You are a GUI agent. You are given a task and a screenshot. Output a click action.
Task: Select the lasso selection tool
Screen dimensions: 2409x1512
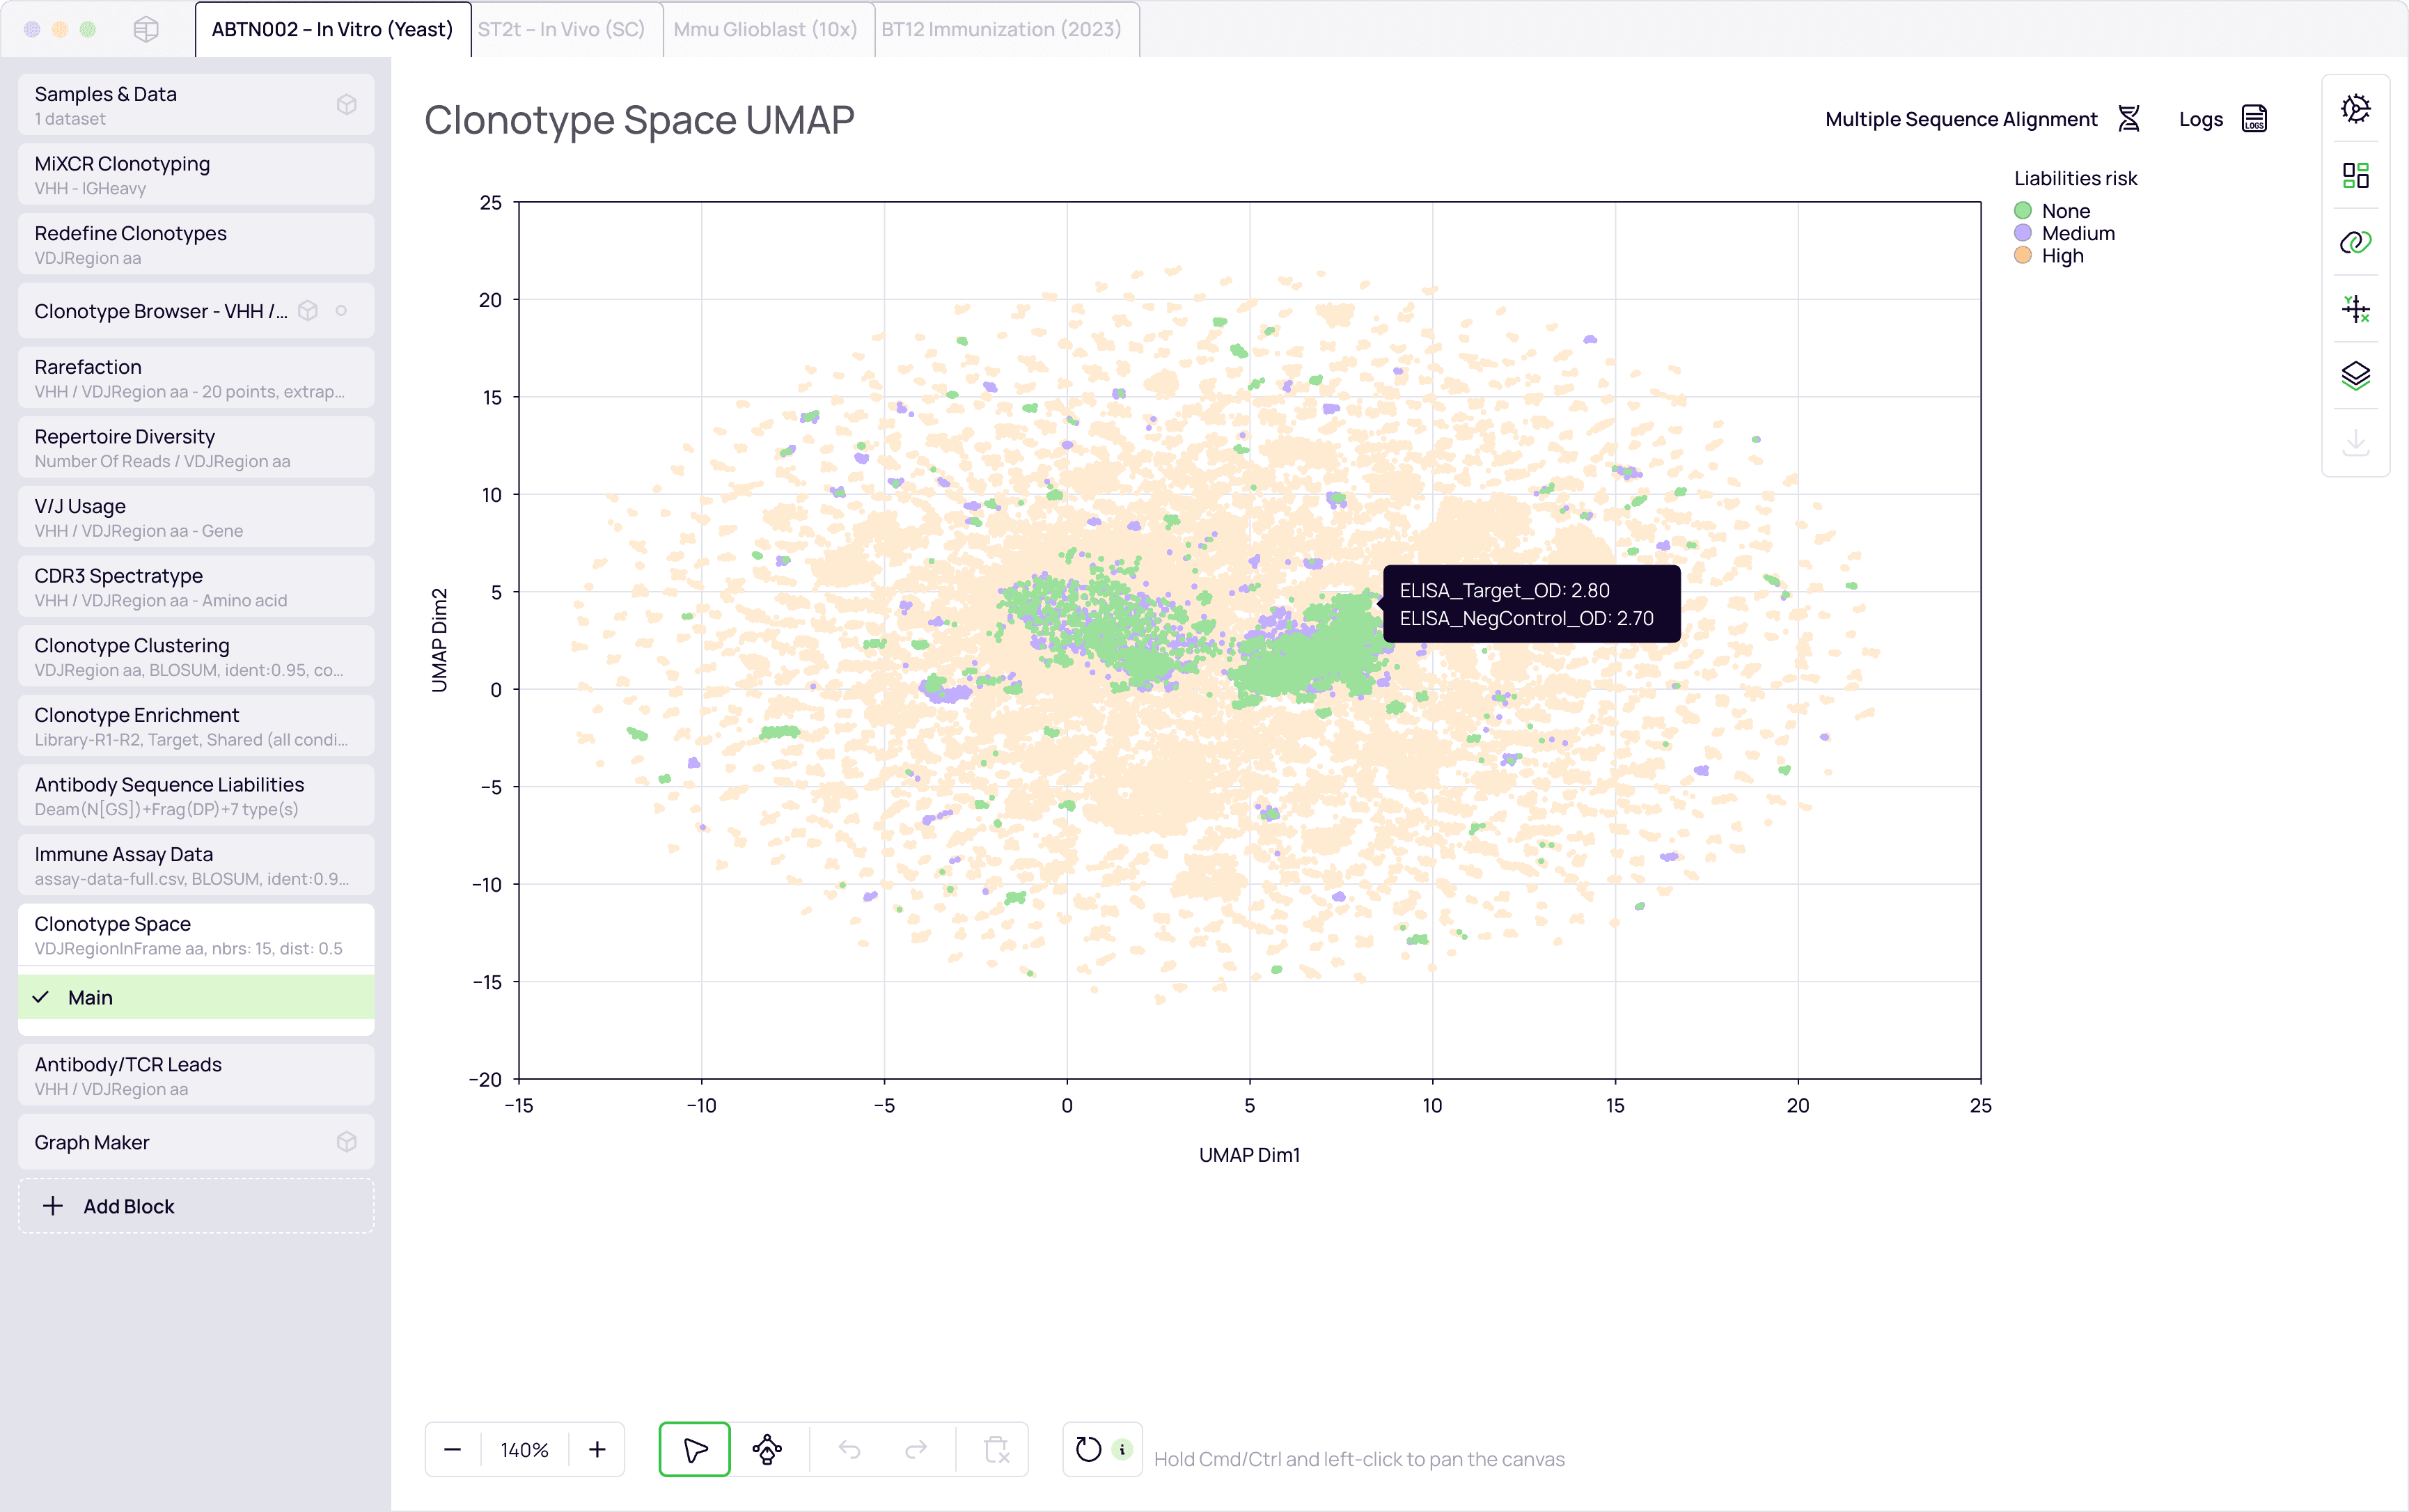tap(767, 1449)
